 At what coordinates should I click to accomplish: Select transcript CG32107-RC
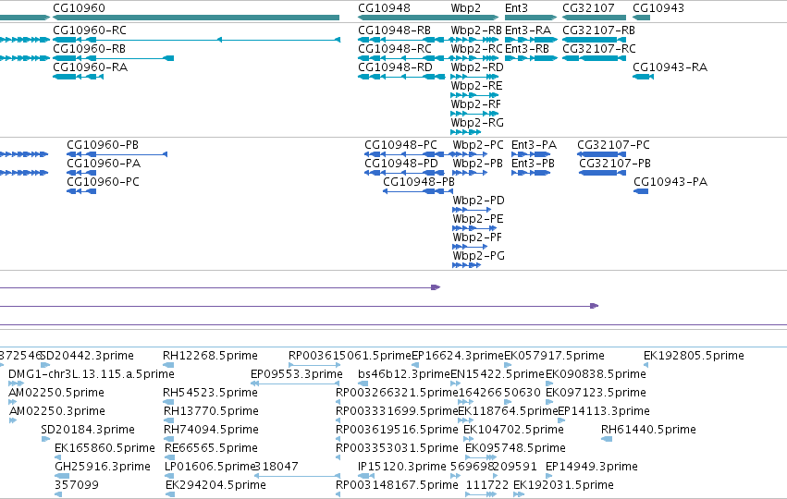[x=598, y=49]
